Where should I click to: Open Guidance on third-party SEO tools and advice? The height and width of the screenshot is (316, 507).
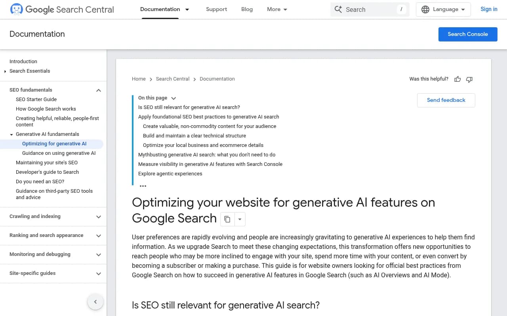54,194
